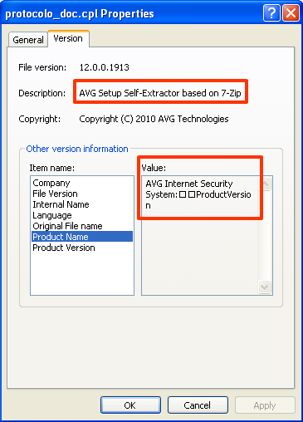Click the Other version information group label
303x422 pixels.
(x=77, y=149)
